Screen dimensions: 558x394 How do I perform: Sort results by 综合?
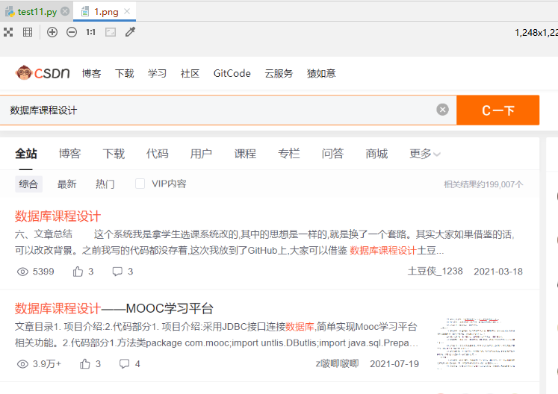(x=28, y=184)
